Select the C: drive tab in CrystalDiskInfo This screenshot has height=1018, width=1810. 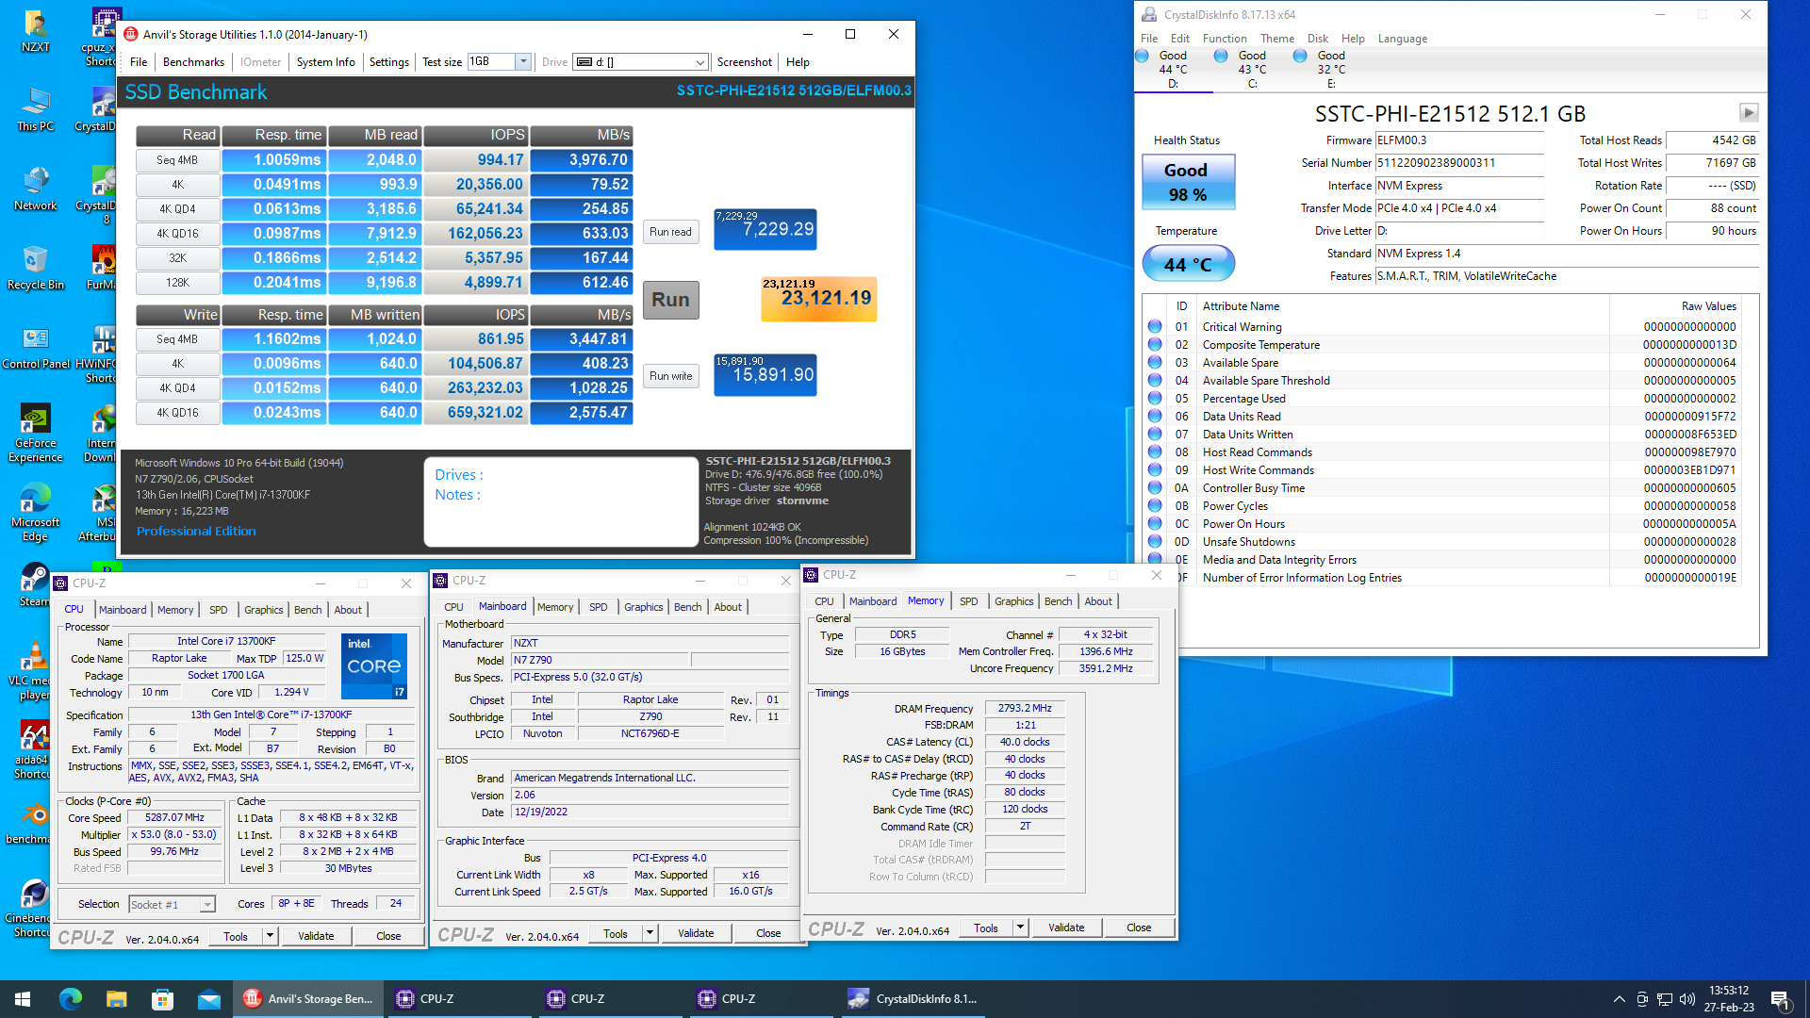point(1254,69)
